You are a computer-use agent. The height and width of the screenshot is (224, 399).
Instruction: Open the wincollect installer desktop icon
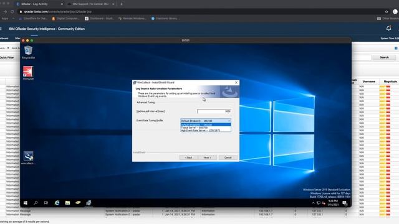(28, 157)
